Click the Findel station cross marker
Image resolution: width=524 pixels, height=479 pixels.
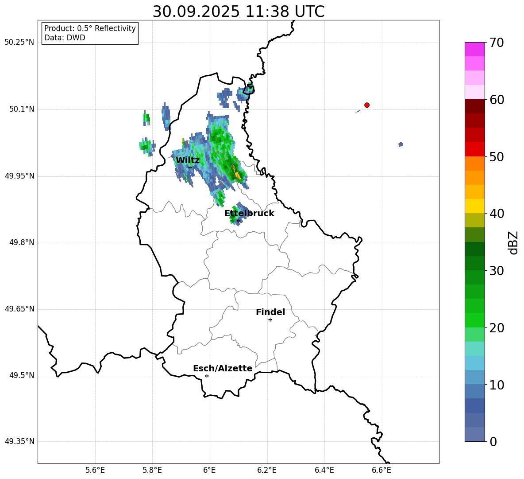[x=270, y=320]
